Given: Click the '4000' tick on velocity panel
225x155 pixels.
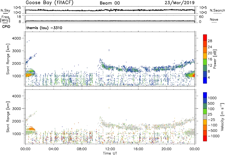Looking at the screenshot, I should 17,96.
